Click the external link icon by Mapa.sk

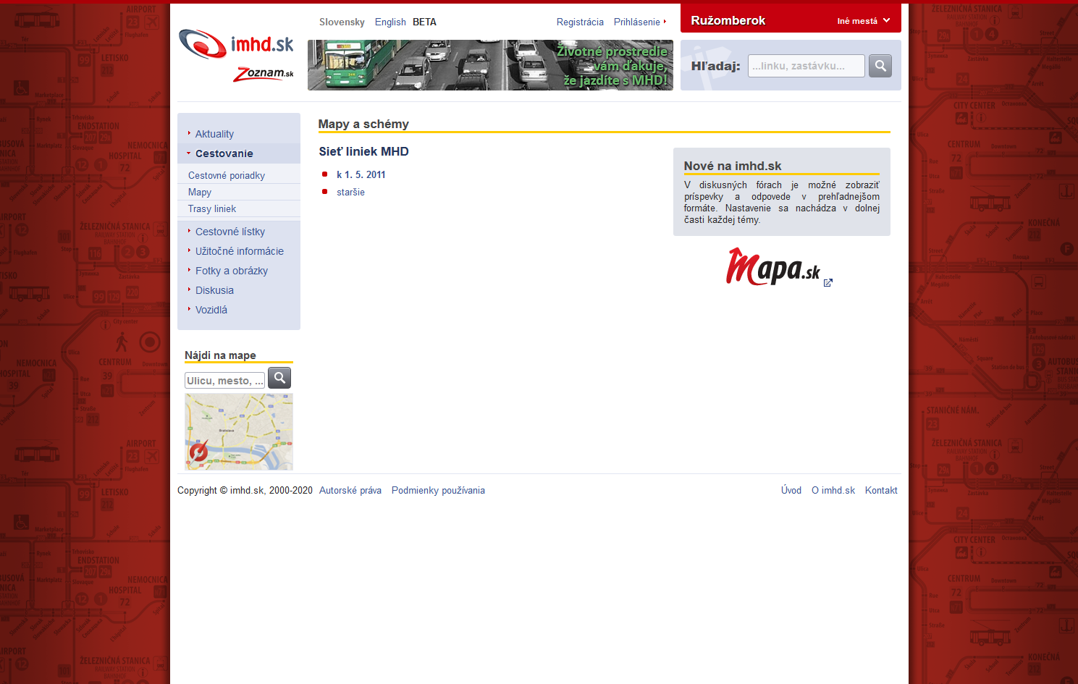point(828,283)
